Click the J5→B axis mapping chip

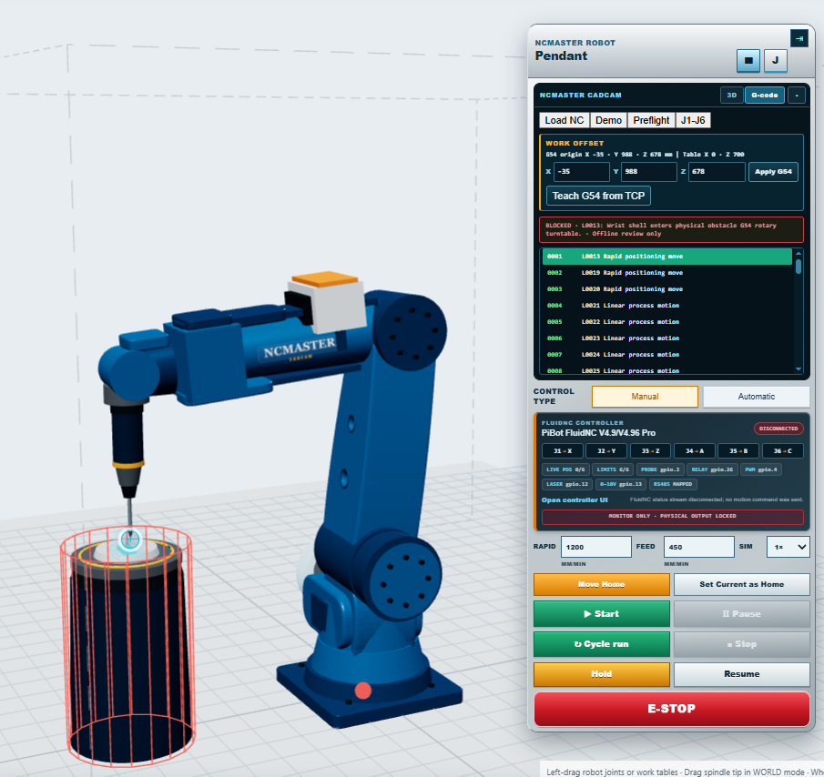(x=738, y=451)
